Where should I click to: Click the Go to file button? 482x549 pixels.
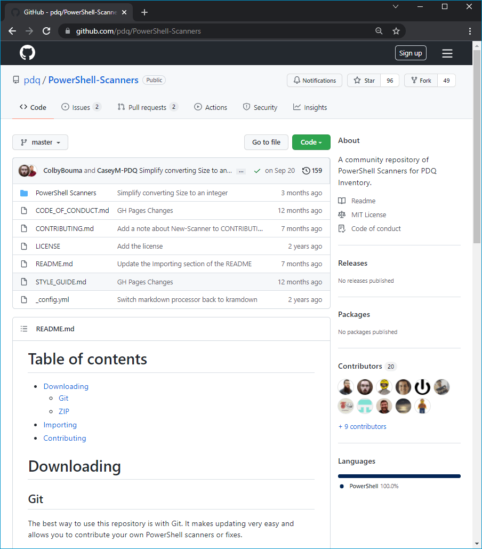266,142
